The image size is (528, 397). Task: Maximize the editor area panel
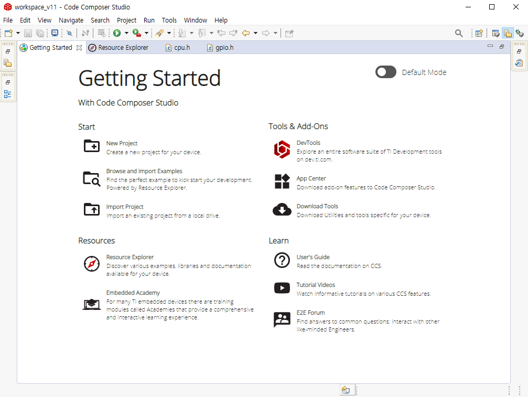(502, 47)
